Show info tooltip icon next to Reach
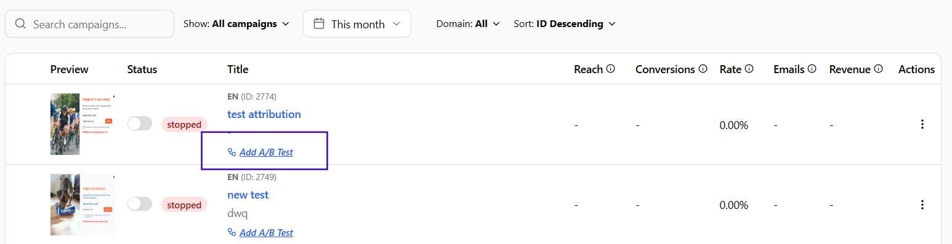Image resolution: width=952 pixels, height=244 pixels. (610, 69)
